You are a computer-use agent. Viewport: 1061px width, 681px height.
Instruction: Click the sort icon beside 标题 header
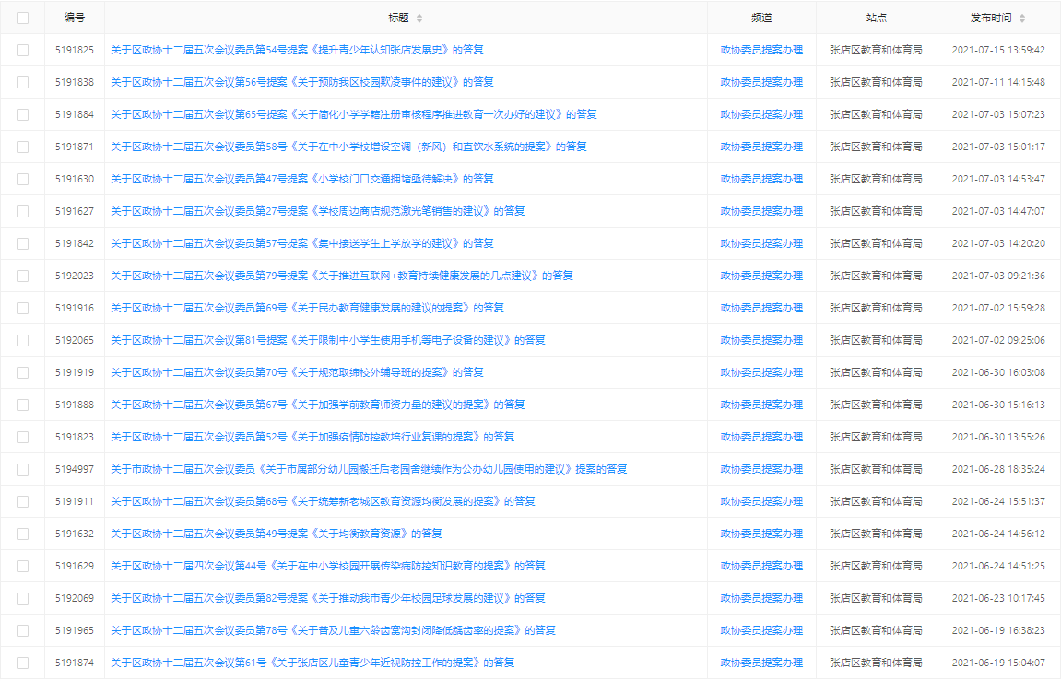[419, 18]
